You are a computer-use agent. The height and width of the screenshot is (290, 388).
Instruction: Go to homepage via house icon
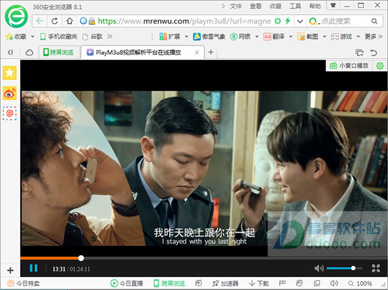coord(70,21)
